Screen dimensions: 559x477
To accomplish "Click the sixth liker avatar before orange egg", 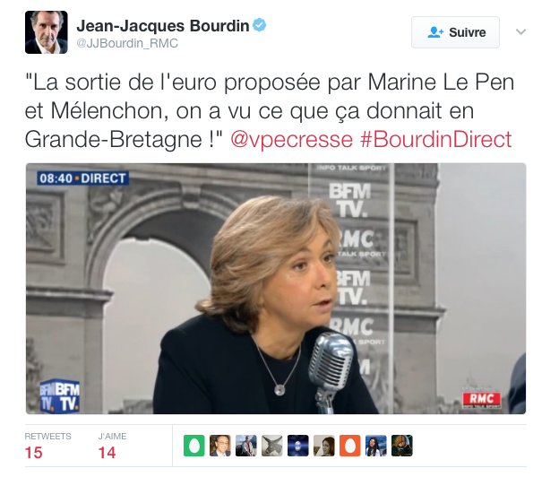I will click(324, 446).
